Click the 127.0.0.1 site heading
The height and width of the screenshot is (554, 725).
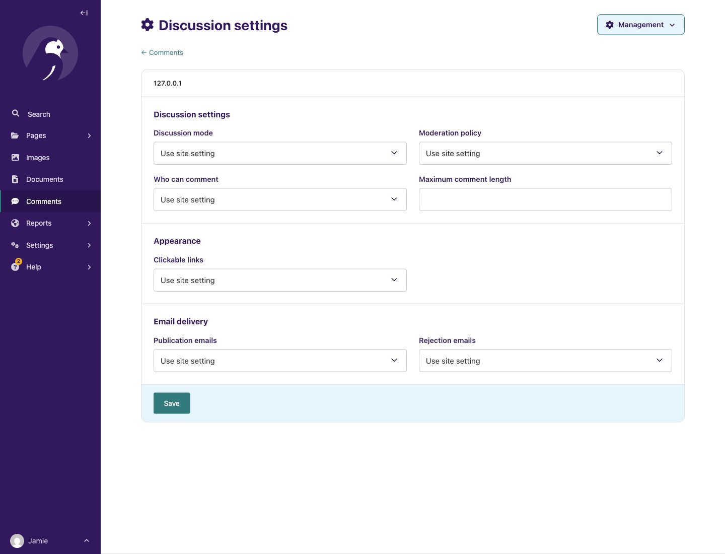(x=168, y=83)
